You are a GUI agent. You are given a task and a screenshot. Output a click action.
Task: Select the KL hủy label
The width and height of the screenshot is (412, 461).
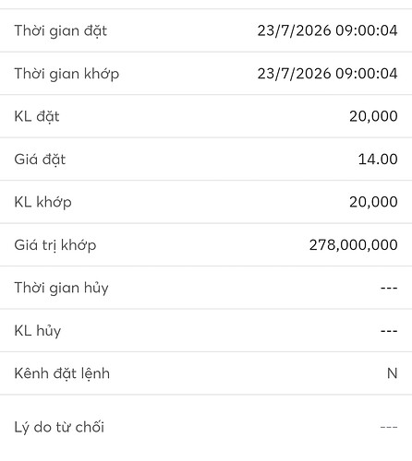coord(38,331)
